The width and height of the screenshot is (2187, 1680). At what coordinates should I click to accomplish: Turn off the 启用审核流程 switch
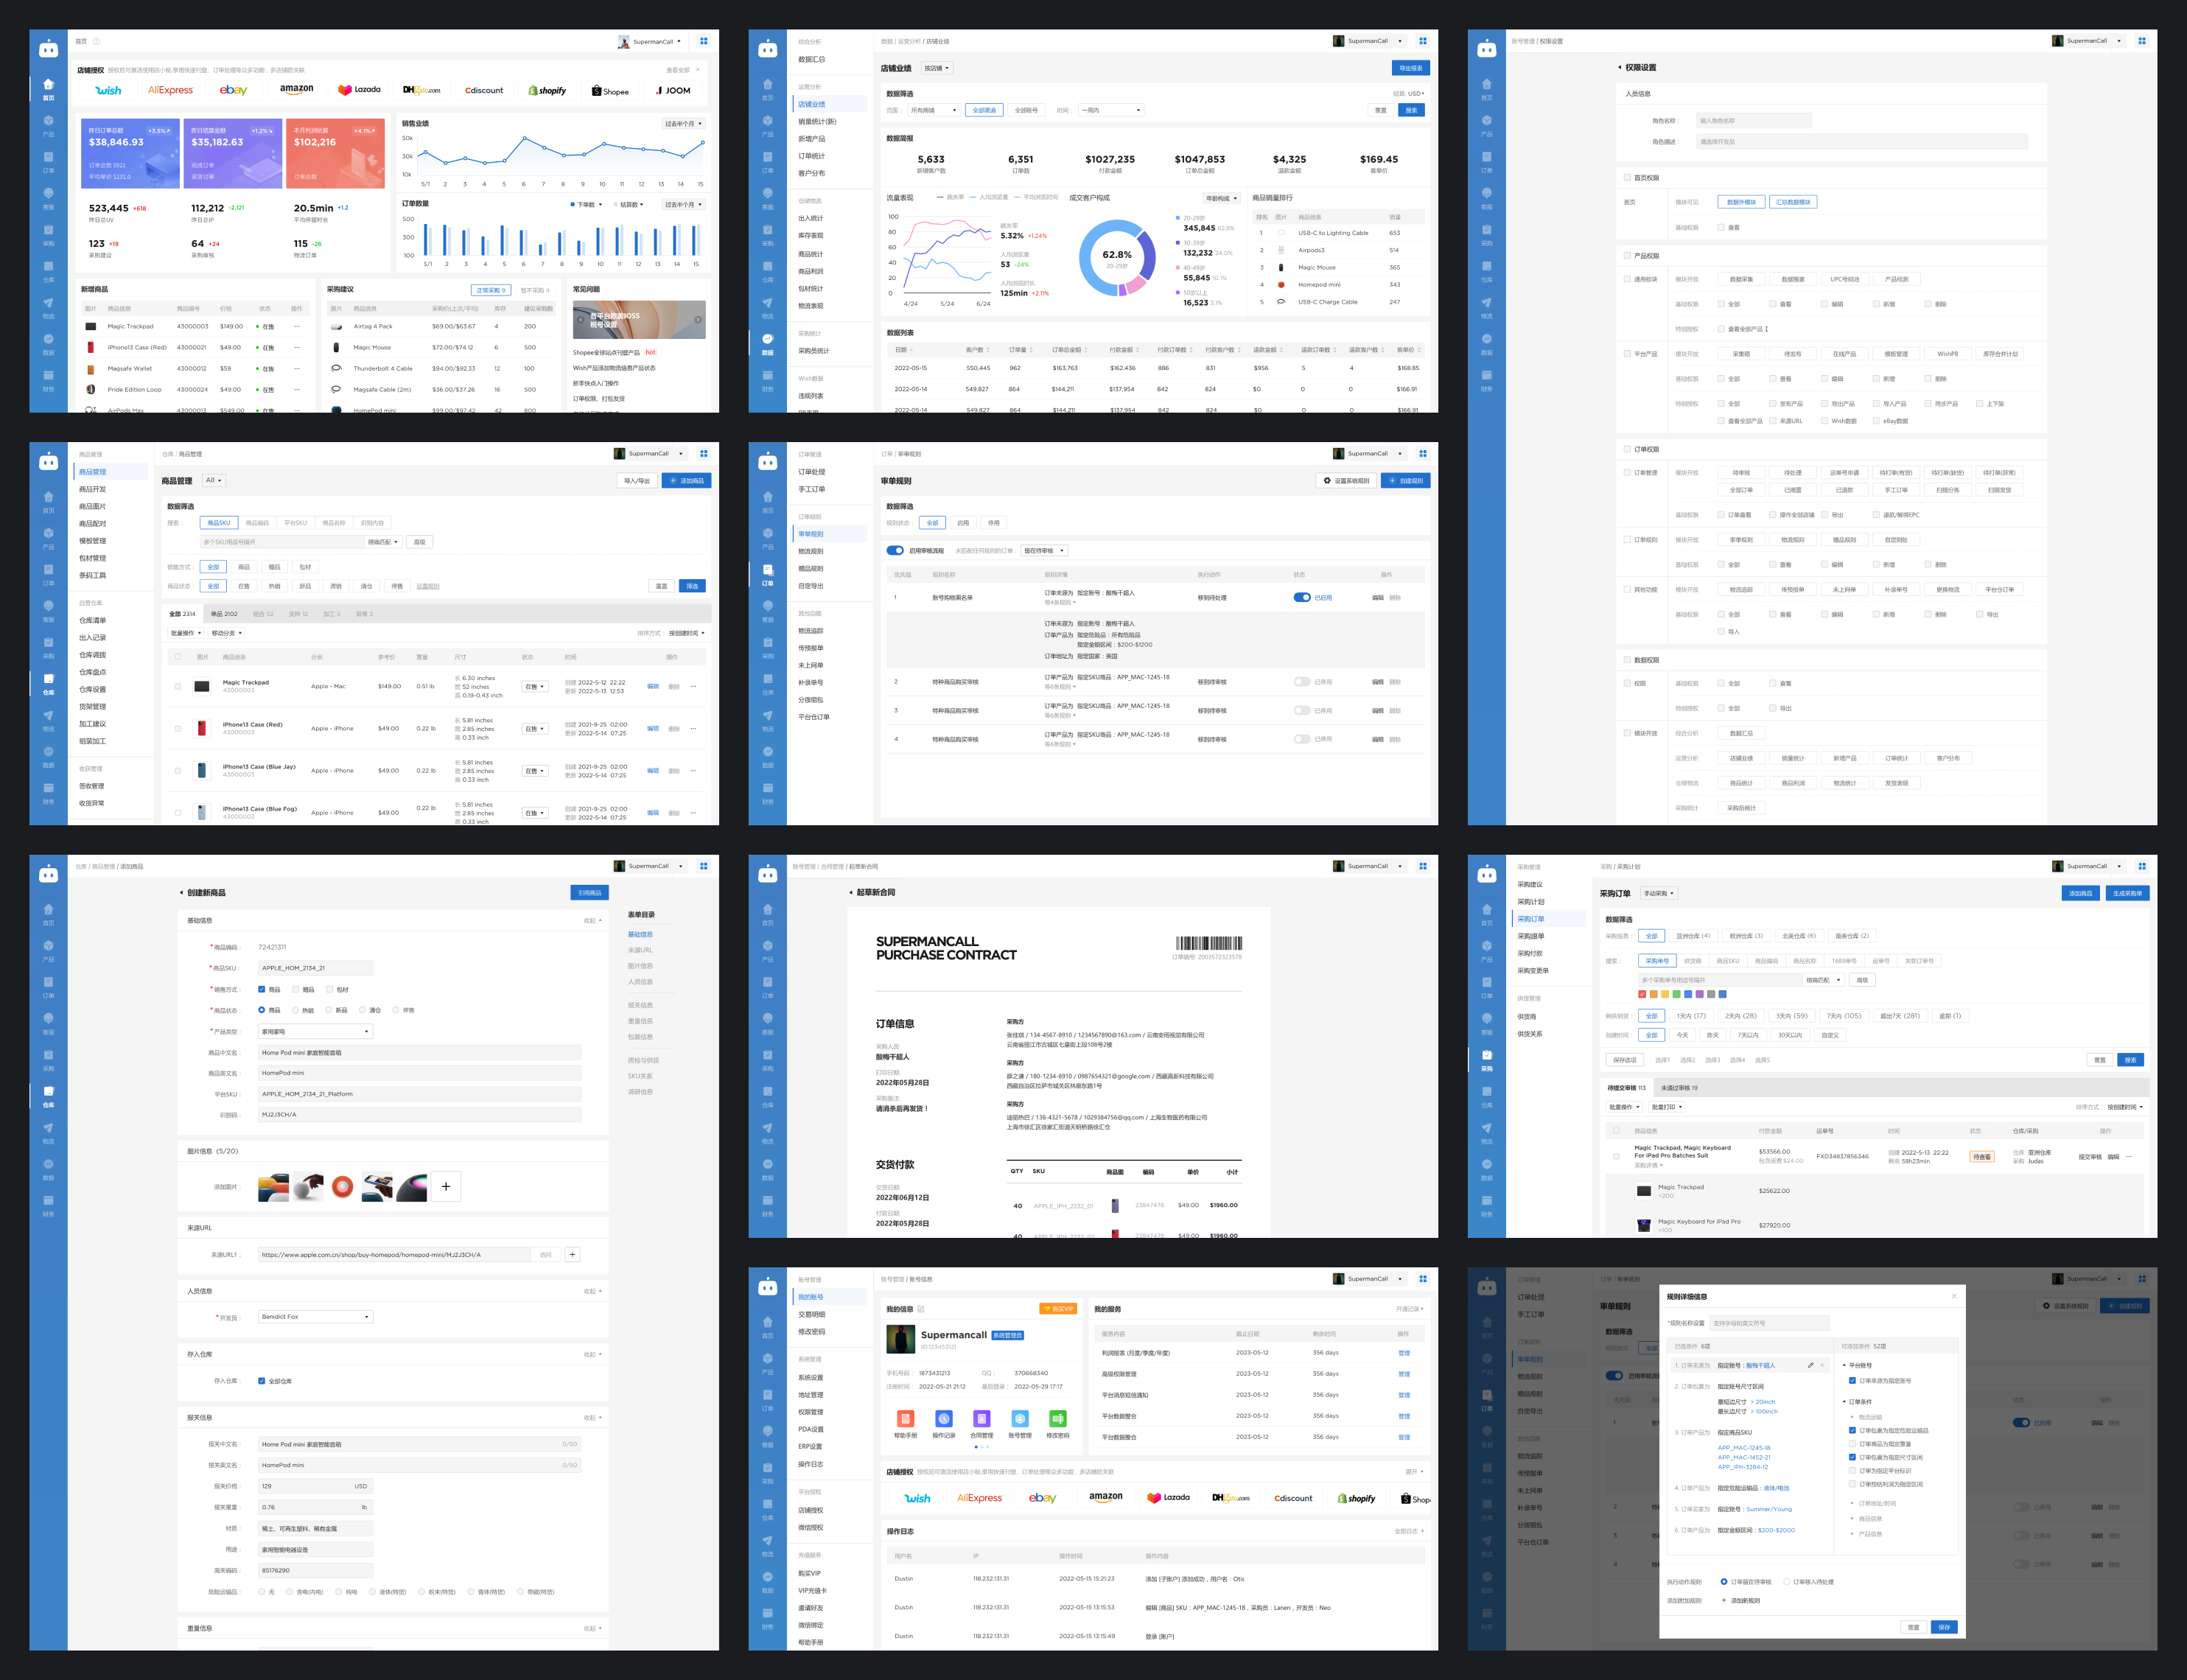[x=895, y=550]
